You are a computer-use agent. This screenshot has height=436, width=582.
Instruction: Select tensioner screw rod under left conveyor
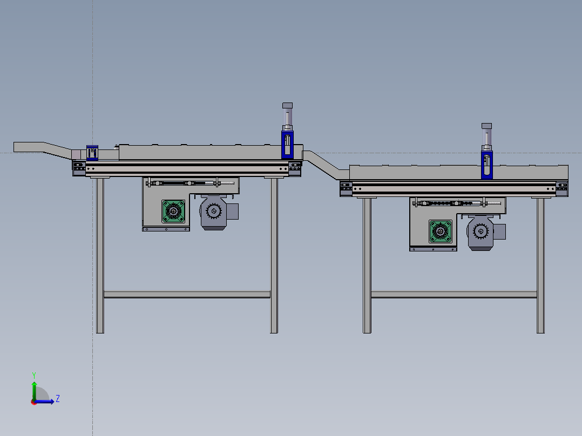tap(190, 183)
